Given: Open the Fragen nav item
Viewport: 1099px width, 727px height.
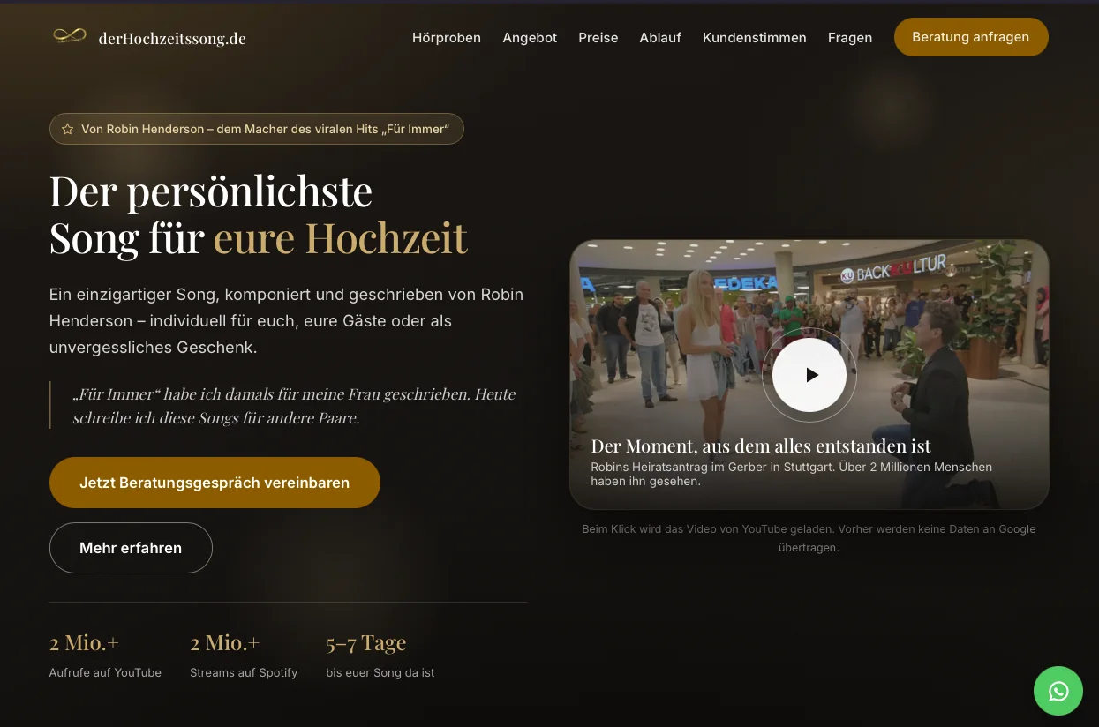Looking at the screenshot, I should [x=850, y=37].
